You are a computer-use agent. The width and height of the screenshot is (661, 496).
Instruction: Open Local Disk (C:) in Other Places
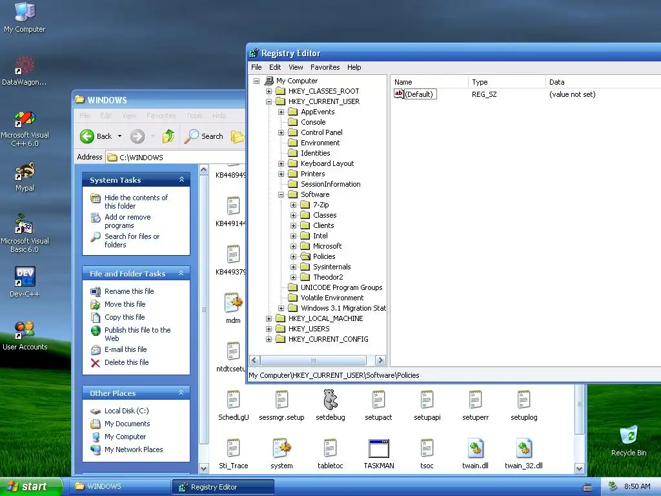click(x=127, y=411)
